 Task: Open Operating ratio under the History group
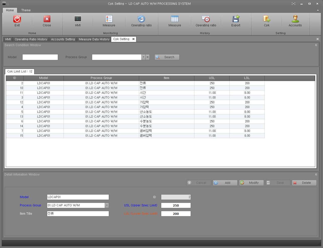tap(206, 19)
